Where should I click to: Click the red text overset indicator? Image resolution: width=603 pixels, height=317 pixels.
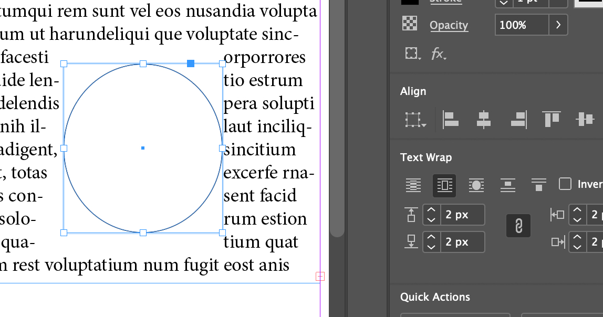320,276
